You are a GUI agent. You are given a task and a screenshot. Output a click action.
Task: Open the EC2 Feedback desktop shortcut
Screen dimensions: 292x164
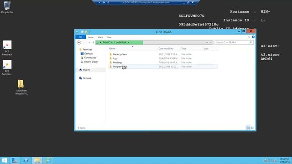pos(7,48)
